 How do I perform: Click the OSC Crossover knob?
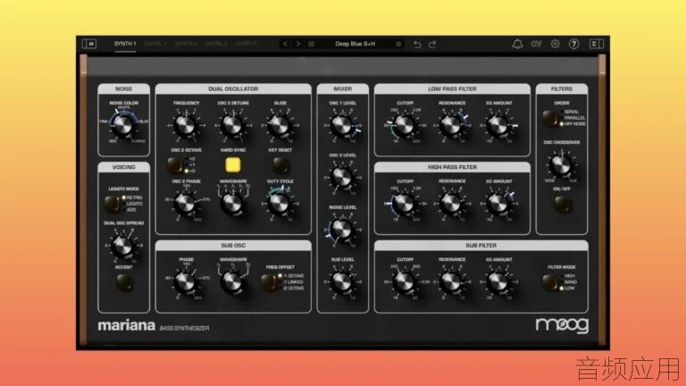pyautogui.click(x=561, y=165)
